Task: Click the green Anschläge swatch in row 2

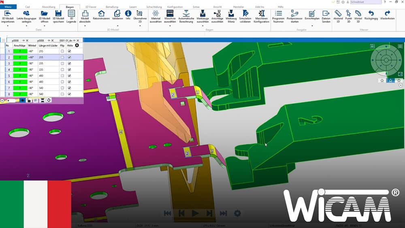Action: (20, 58)
